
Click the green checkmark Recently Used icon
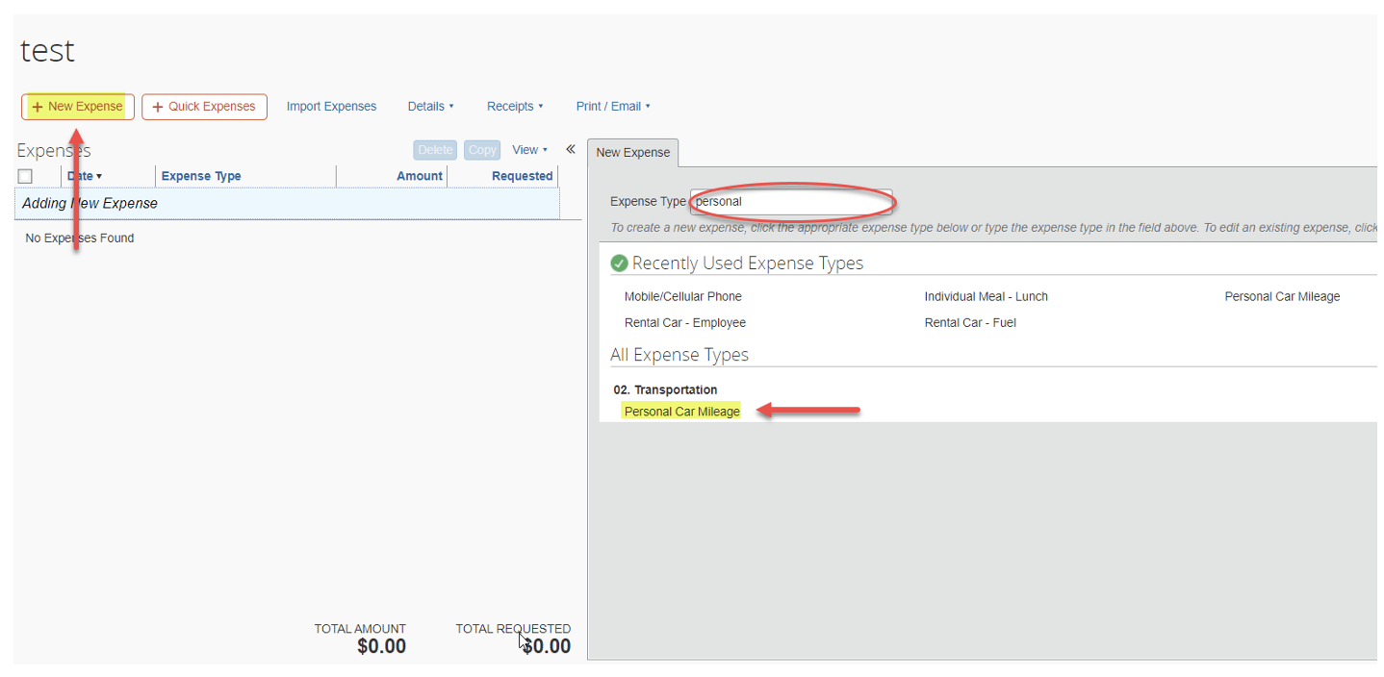click(x=620, y=263)
